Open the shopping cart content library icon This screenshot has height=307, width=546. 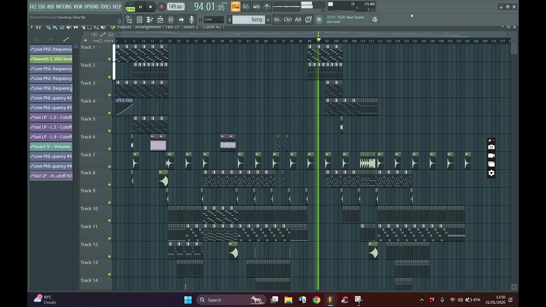[319, 20]
